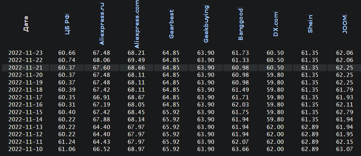The image size is (361, 156).
Task: Open the Geekbuying column header link
Action: coord(206,24)
